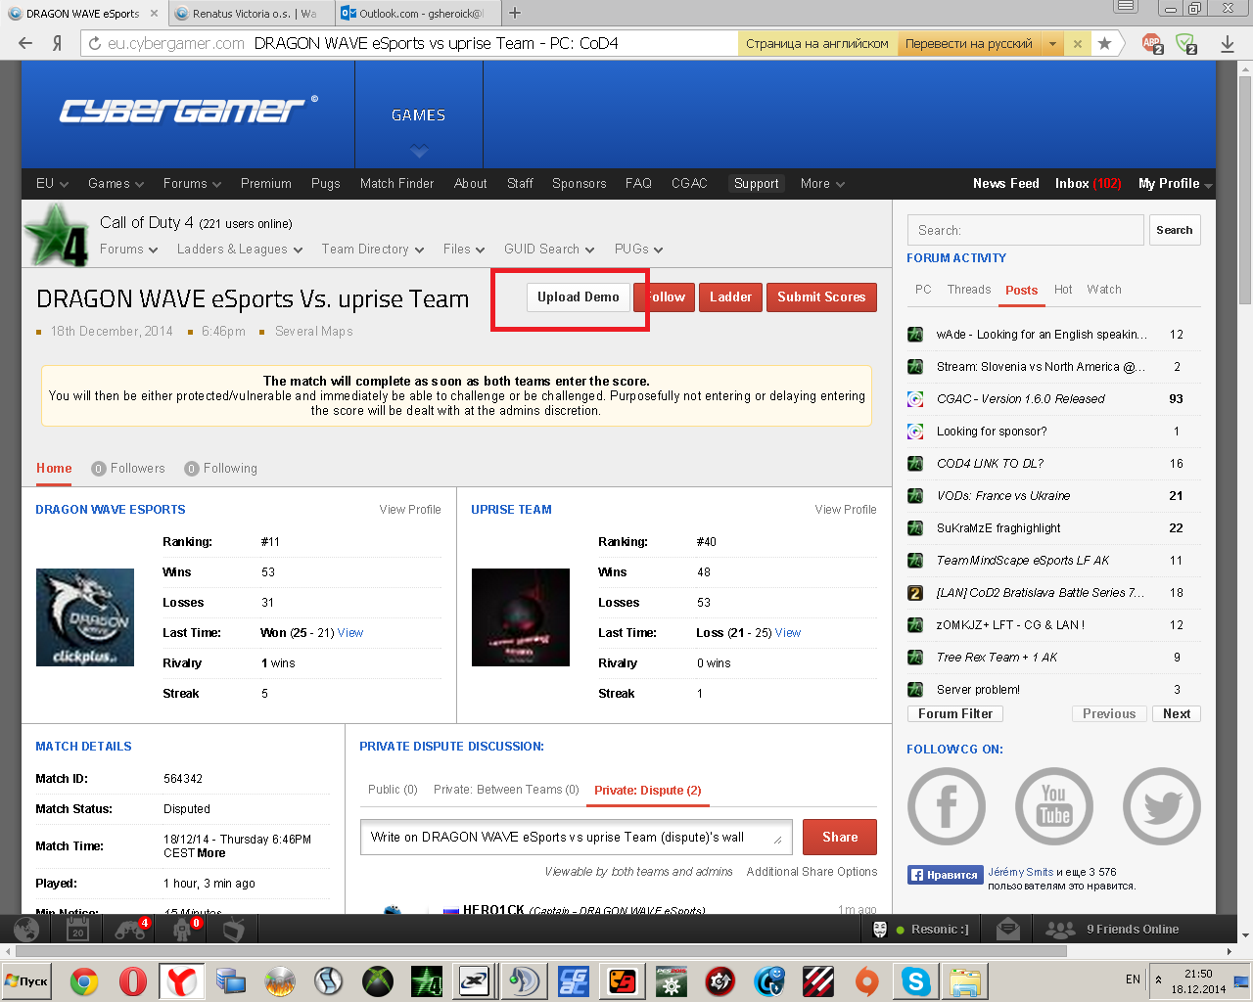Open the Inbox (102)
The height and width of the screenshot is (1002, 1253).
1089,183
